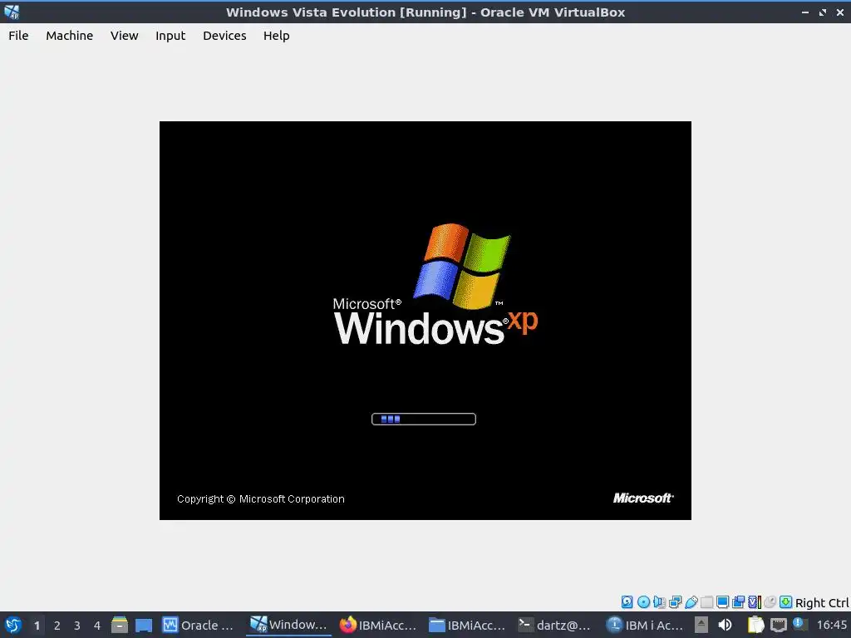Open the volume control tray icon

[725, 625]
